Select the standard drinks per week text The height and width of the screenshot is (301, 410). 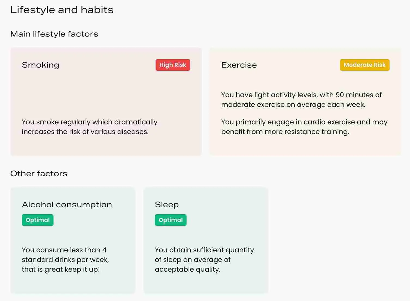click(65, 260)
